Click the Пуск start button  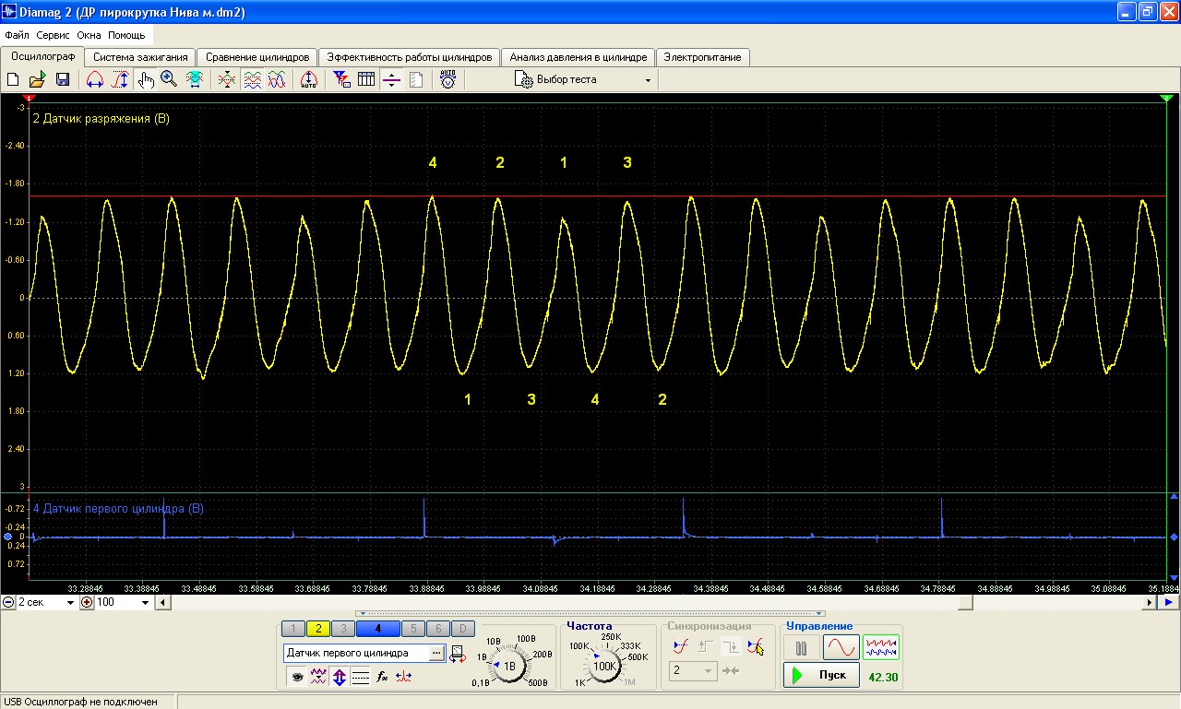tap(821, 675)
